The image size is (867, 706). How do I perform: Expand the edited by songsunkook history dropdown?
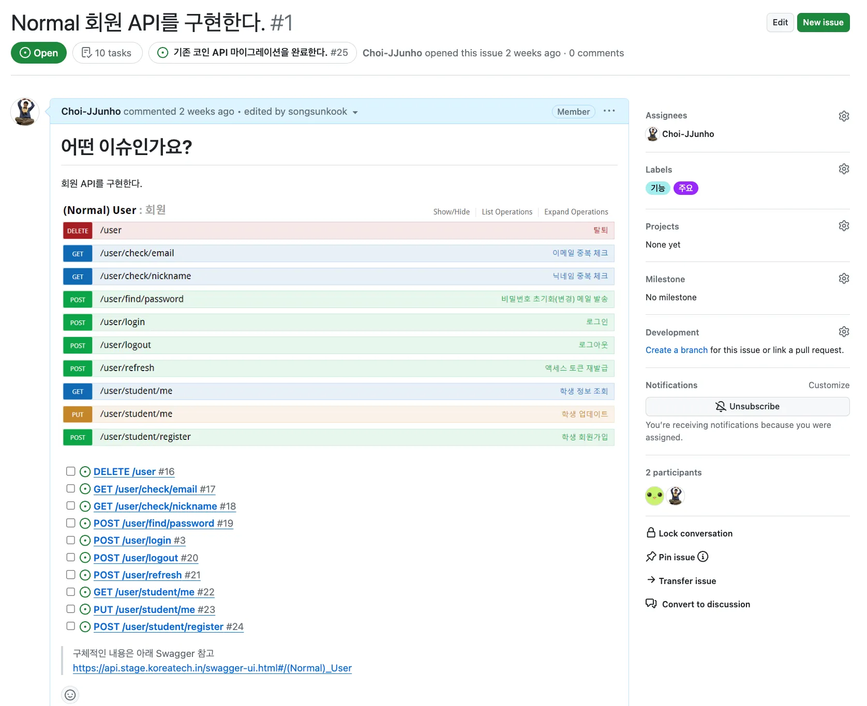click(355, 112)
